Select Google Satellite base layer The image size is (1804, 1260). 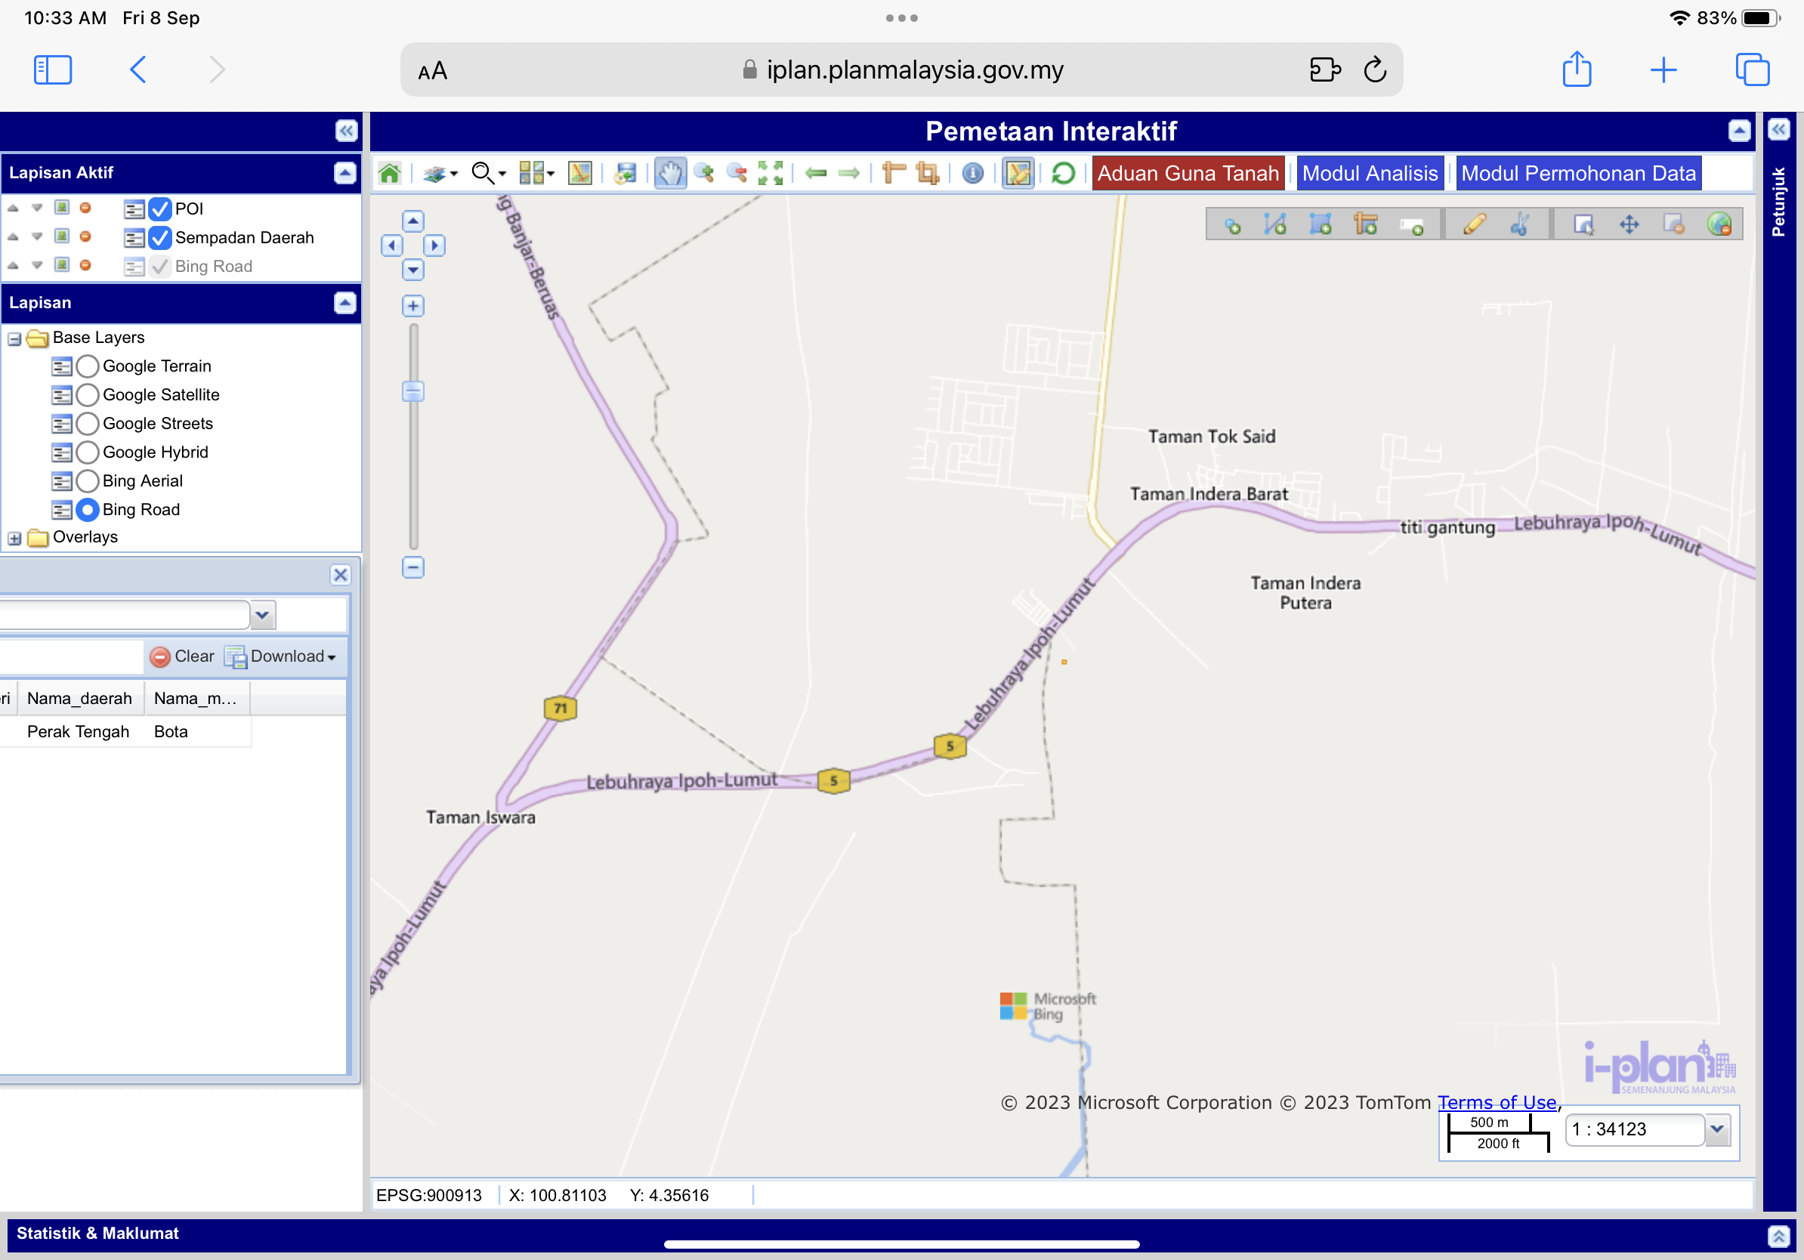[88, 395]
